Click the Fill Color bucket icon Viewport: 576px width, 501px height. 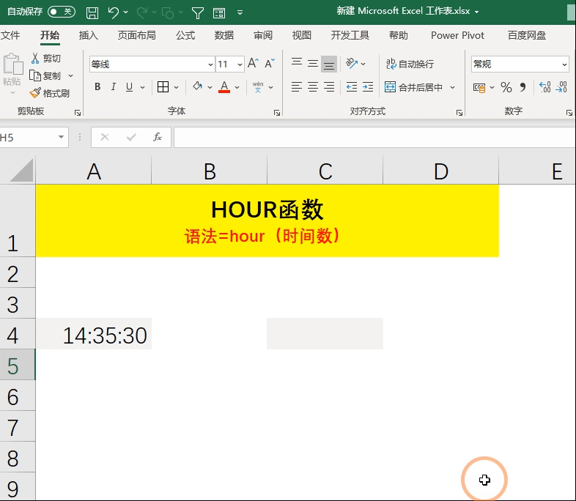pos(198,86)
